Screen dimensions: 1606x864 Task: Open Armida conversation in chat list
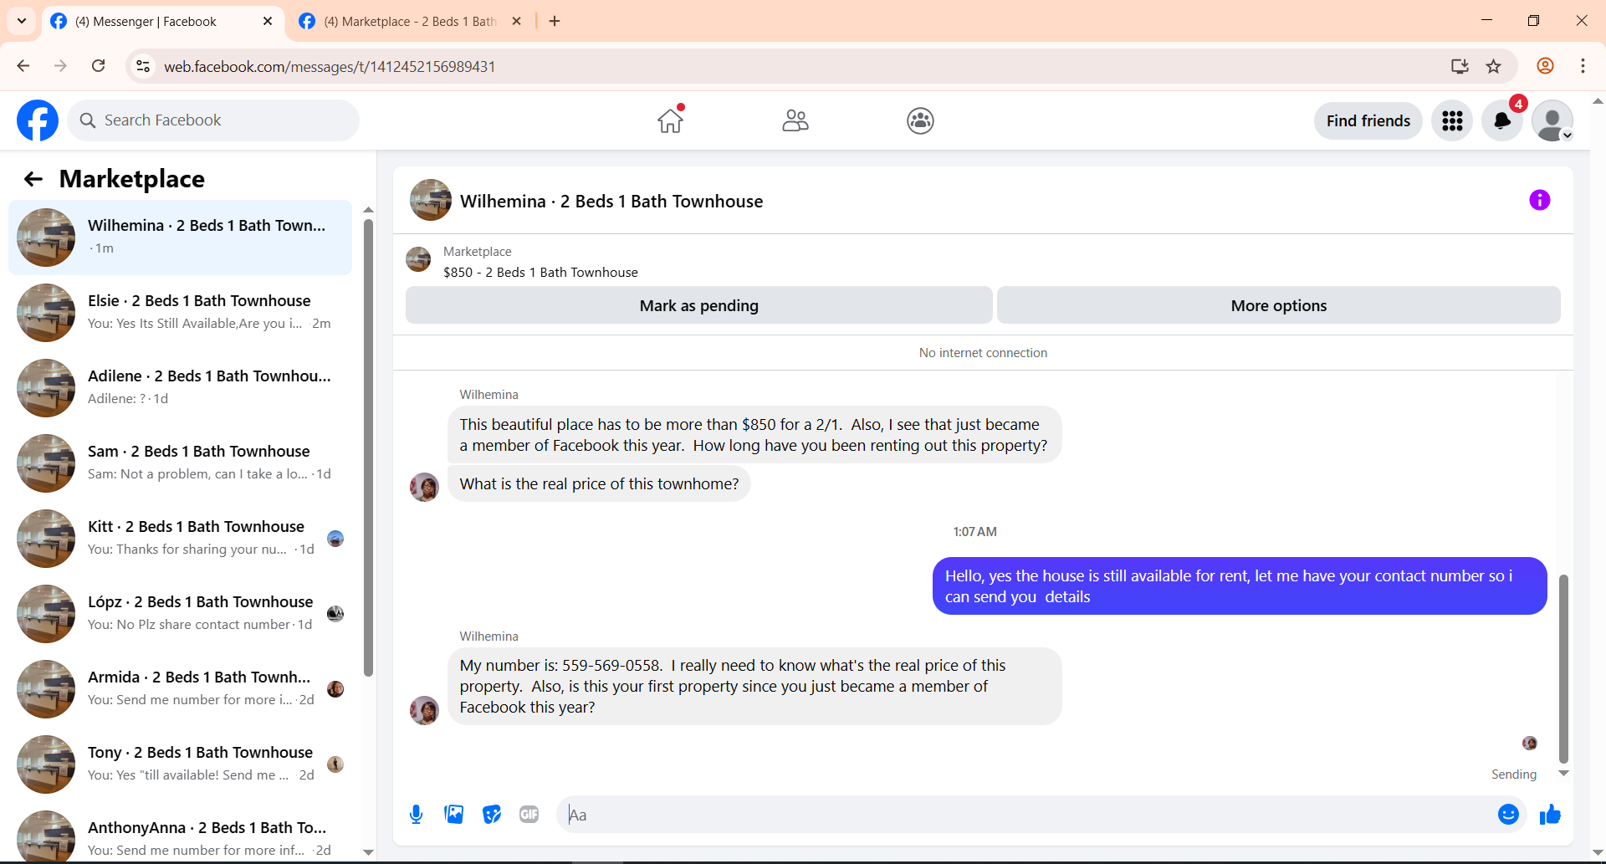click(180, 689)
